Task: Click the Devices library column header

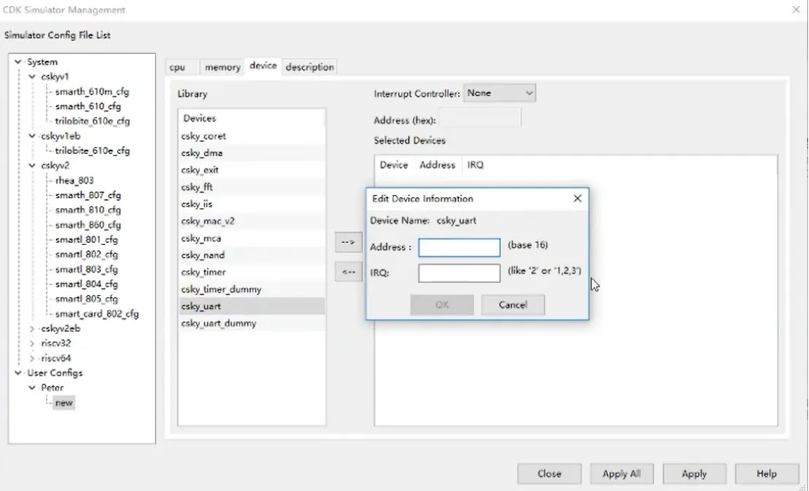Action: tap(252, 119)
